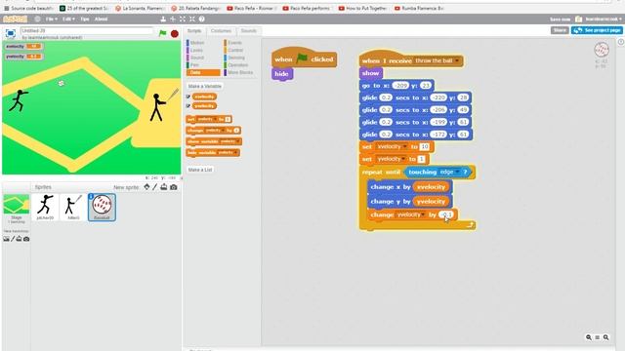Screen dimensions: 625x351
Task: Select the Shrink sprite tool
Action: tap(192, 19)
